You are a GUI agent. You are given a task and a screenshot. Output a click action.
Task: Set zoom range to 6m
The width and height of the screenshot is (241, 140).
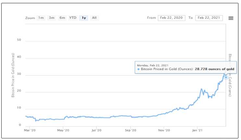62,18
